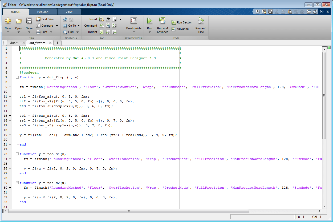Click line 7 function declaration text
This screenshot has width=333, height=222.
coord(49,77)
